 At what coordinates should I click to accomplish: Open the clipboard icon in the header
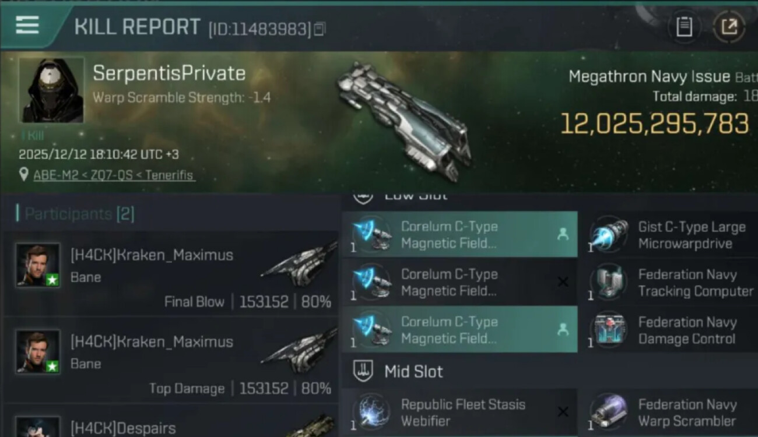pos(684,27)
